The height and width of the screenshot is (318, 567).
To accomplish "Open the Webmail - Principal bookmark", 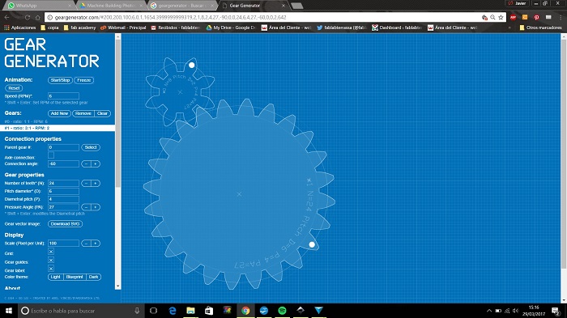I will point(123,28).
